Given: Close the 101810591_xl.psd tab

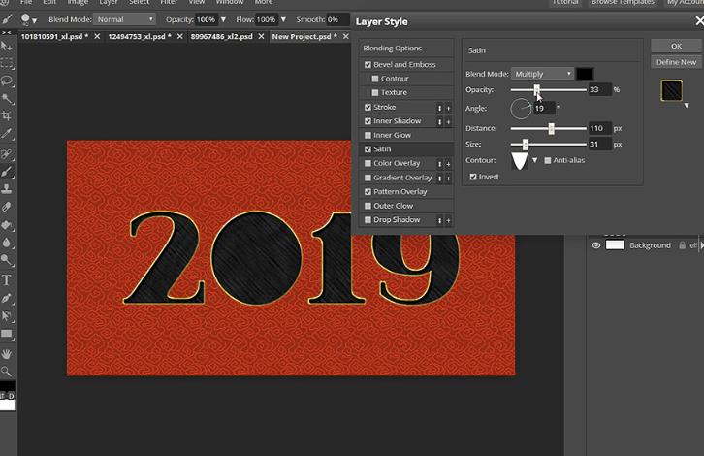Looking at the screenshot, I should point(97,37).
